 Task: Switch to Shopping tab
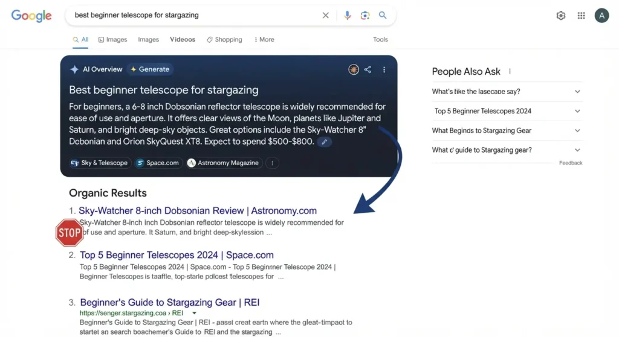pos(224,40)
